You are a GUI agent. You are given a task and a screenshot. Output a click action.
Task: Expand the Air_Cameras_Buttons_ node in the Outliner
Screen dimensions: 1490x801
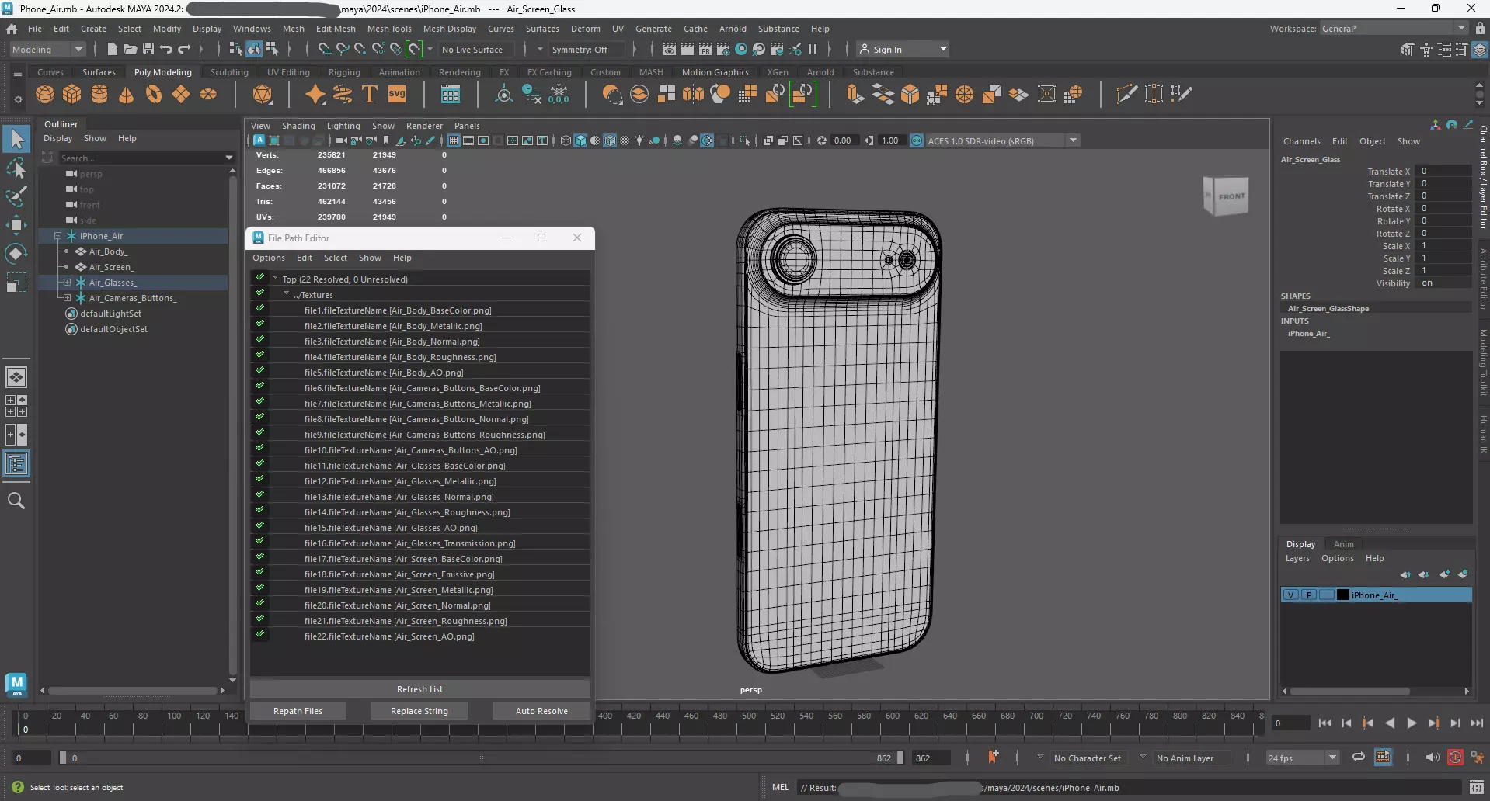pos(67,298)
